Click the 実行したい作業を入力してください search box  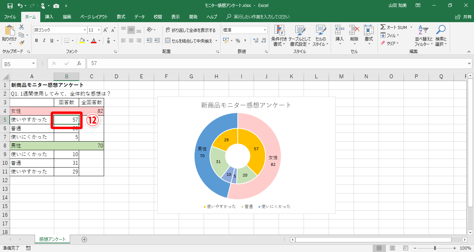point(262,17)
